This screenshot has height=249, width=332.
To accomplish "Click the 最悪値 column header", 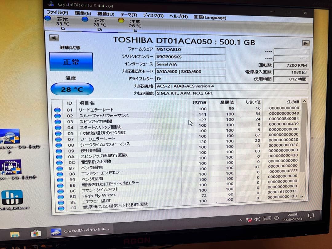I will coord(222,102).
